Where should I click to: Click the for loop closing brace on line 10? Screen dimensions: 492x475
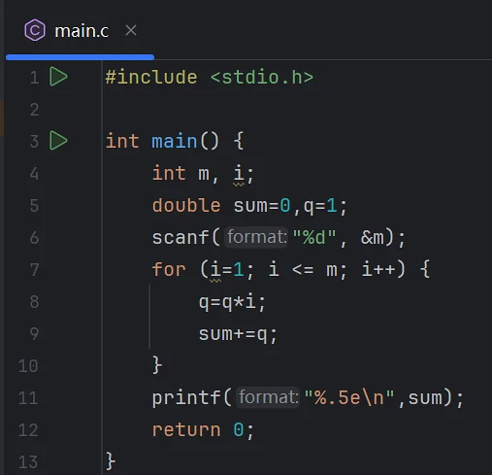coord(157,365)
